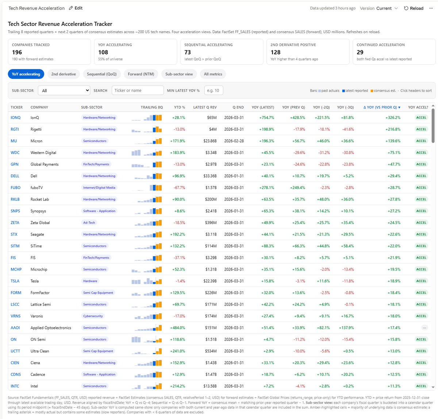Image resolution: width=438 pixels, height=419 pixels.
Task: Click the 'Data updated 3 hours ago' text
Action: coord(333,8)
